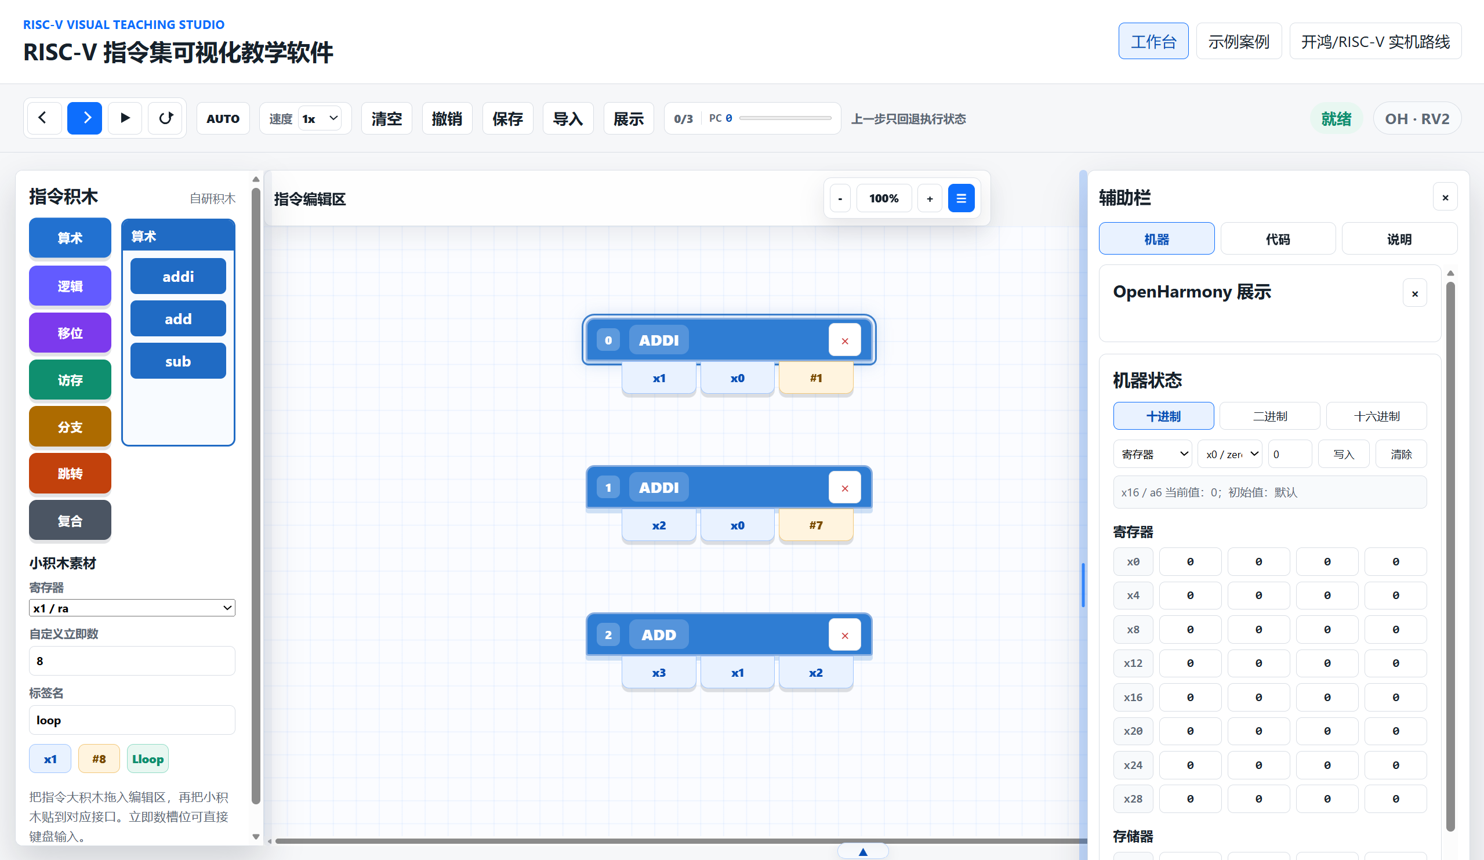The width and height of the screenshot is (1484, 860).
Task: Click the PC progress slider
Action: (x=786, y=118)
